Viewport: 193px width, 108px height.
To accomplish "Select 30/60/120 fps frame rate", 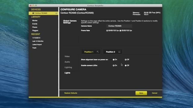I will (x=107, y=31).
